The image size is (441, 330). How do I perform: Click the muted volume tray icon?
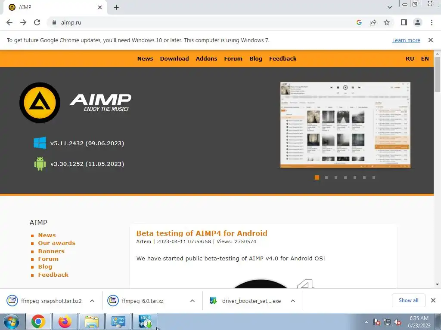pos(398,322)
